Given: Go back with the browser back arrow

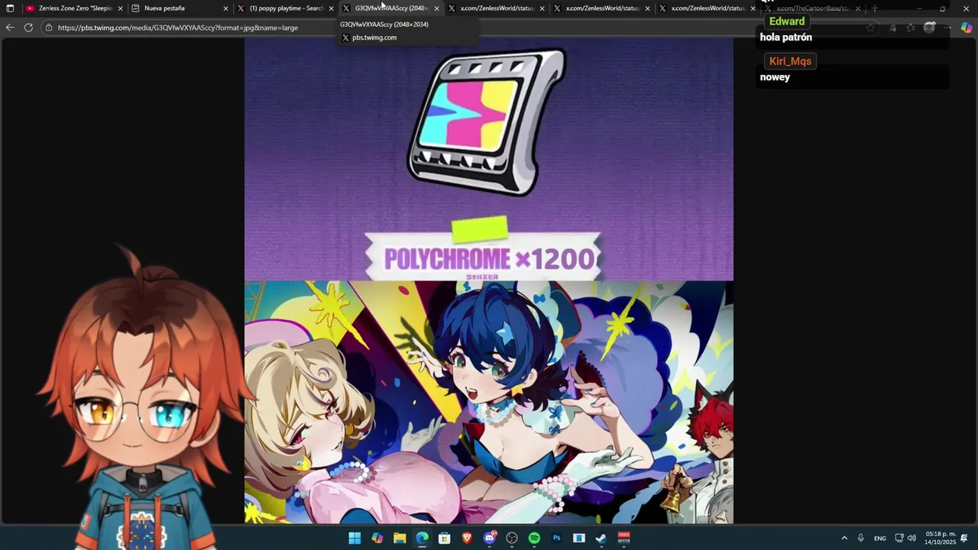Looking at the screenshot, I should (10, 27).
